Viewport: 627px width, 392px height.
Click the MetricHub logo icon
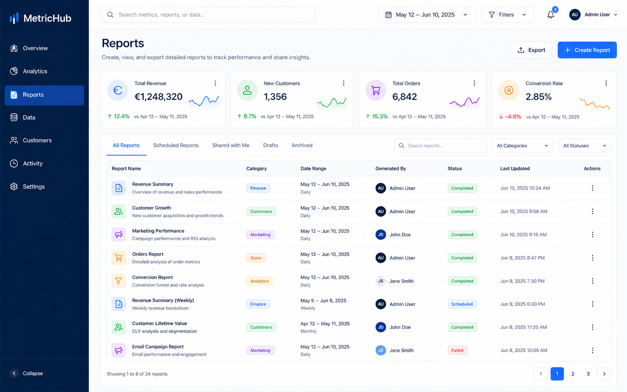tap(14, 18)
